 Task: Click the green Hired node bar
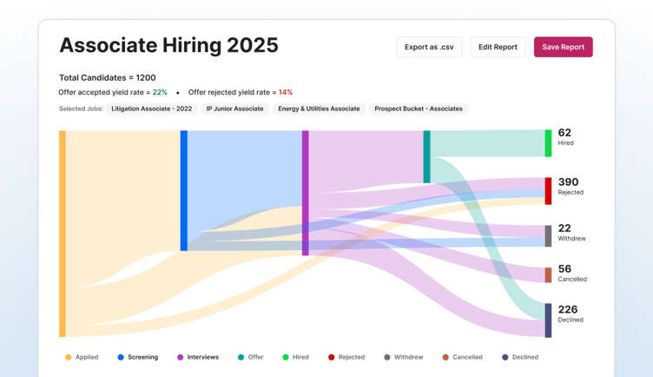click(548, 143)
